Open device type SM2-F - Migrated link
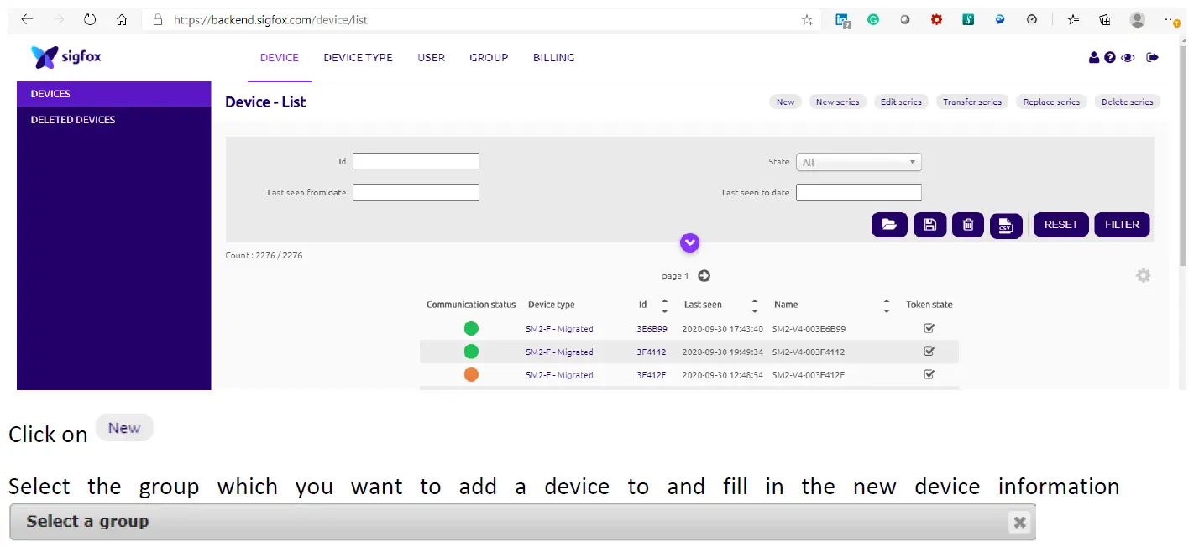Viewport: 1199px width, 547px height. pyautogui.click(x=560, y=328)
